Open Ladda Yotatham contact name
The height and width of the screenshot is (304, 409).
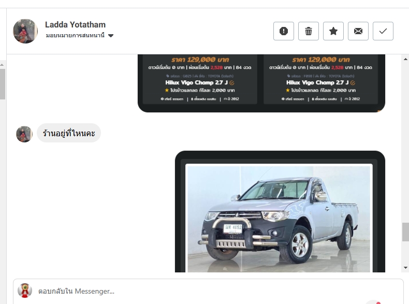(75, 24)
